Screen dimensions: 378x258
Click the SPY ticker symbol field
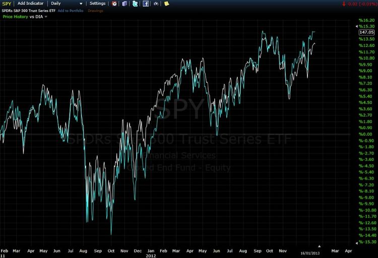(x=7, y=4)
